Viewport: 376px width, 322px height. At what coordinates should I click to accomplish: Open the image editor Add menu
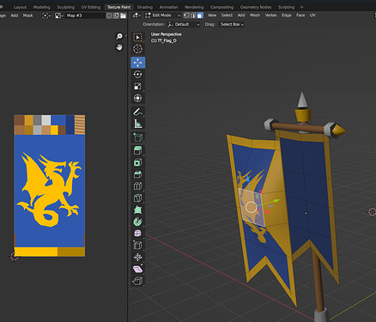(15, 15)
